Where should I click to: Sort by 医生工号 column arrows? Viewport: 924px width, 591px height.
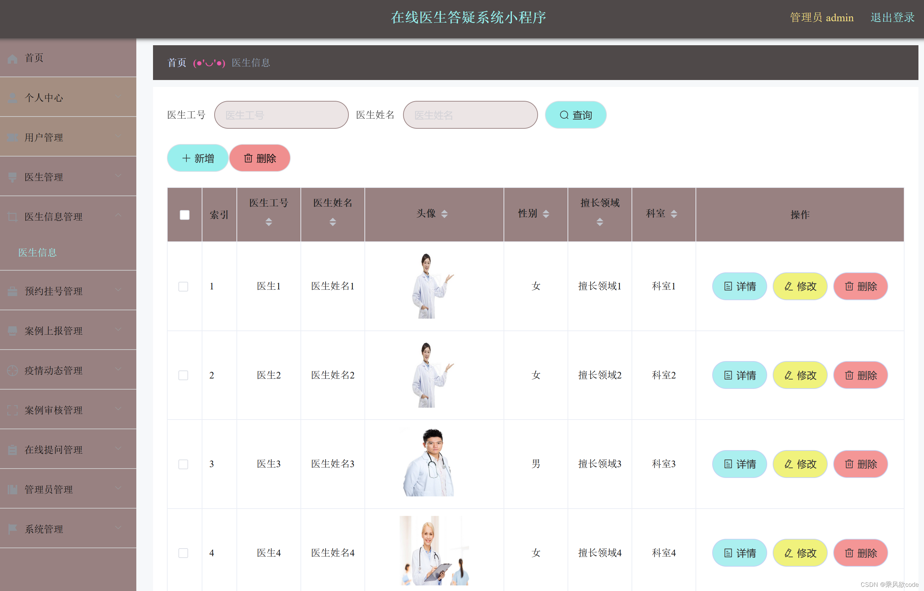click(268, 222)
